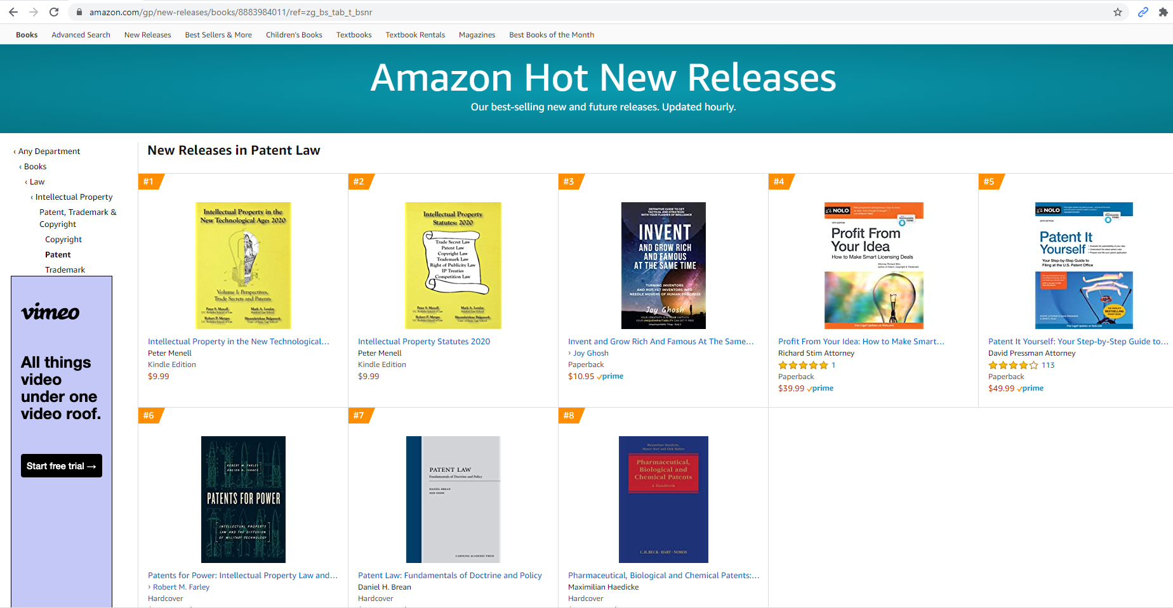
Task: Open the browser extensions puzzle icon
Action: [x=1163, y=12]
